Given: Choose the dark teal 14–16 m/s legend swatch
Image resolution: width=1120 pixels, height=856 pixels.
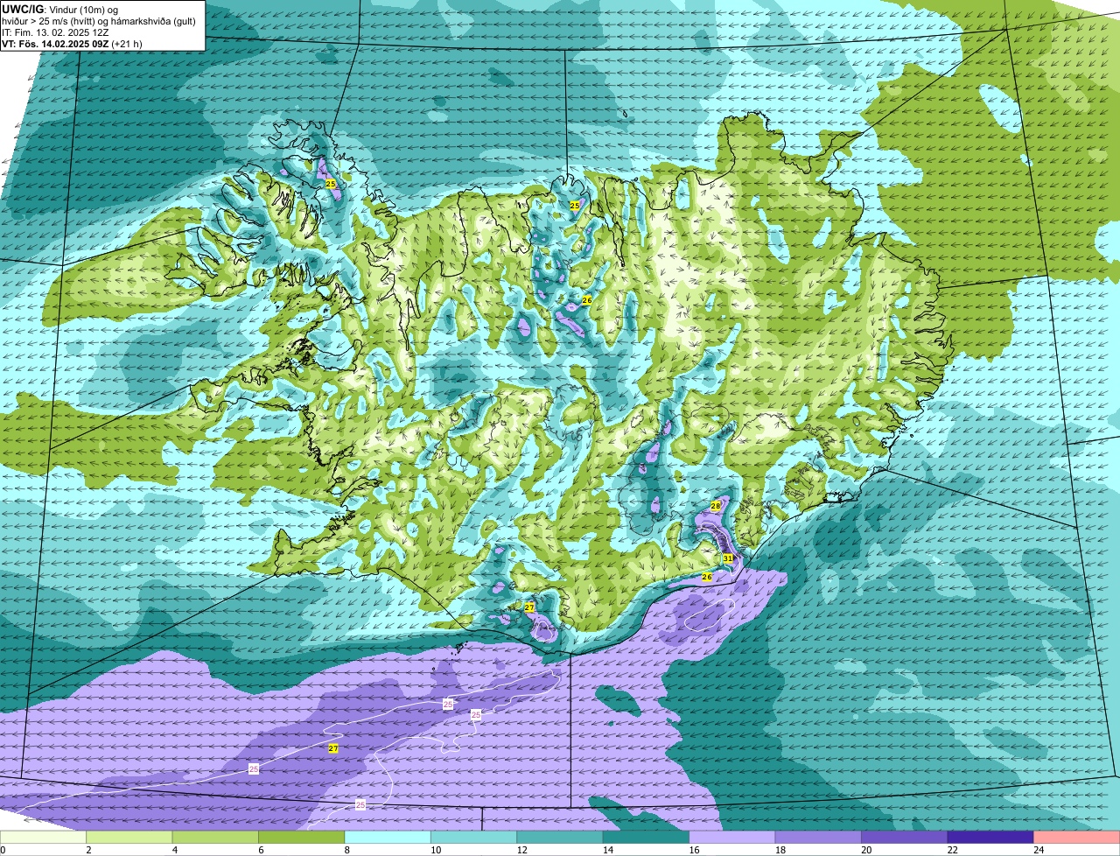Looking at the screenshot, I should pyautogui.click(x=647, y=838).
